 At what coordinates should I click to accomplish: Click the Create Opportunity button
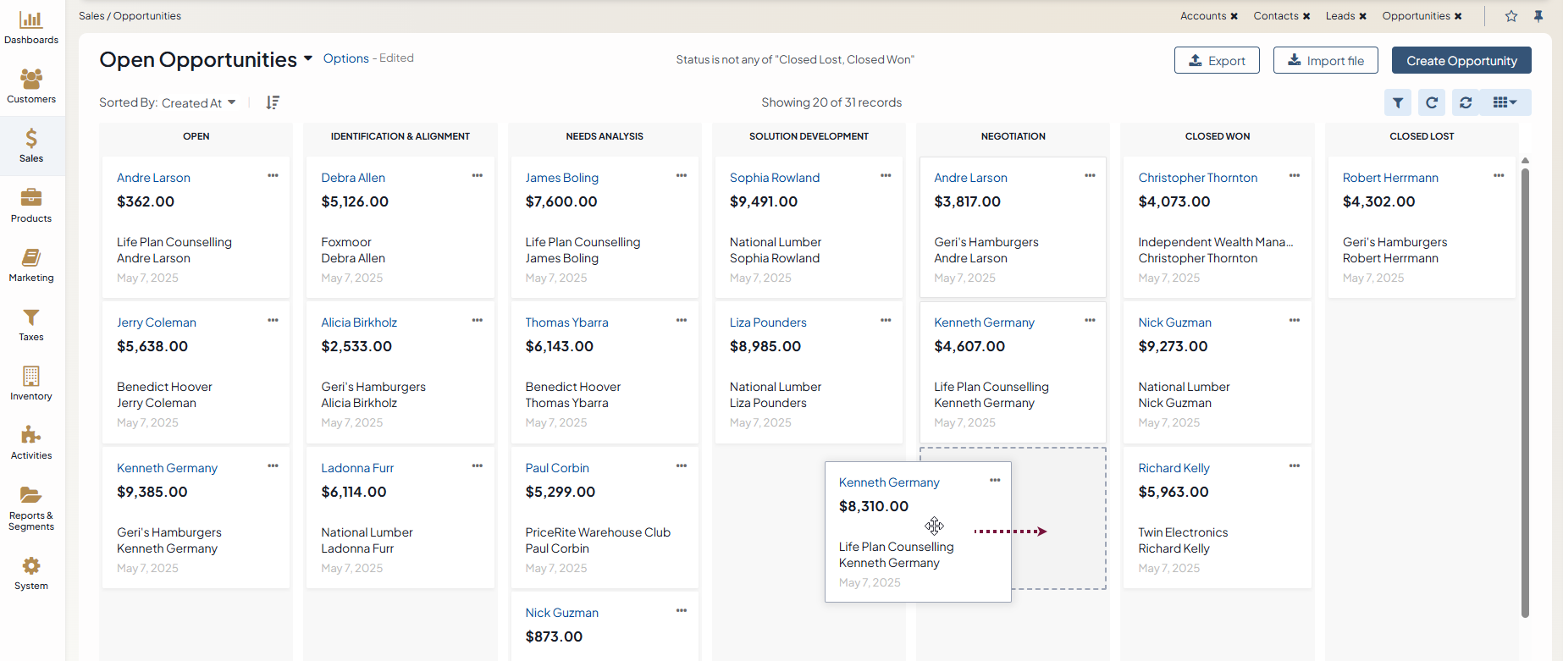(1461, 61)
